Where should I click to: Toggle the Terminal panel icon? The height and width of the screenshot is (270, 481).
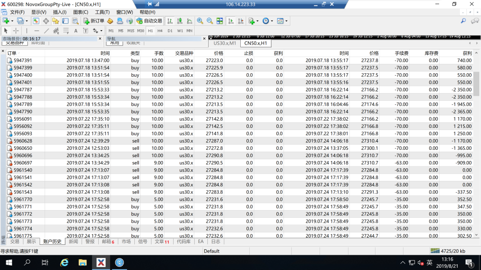pyautogui.click(x=65, y=21)
